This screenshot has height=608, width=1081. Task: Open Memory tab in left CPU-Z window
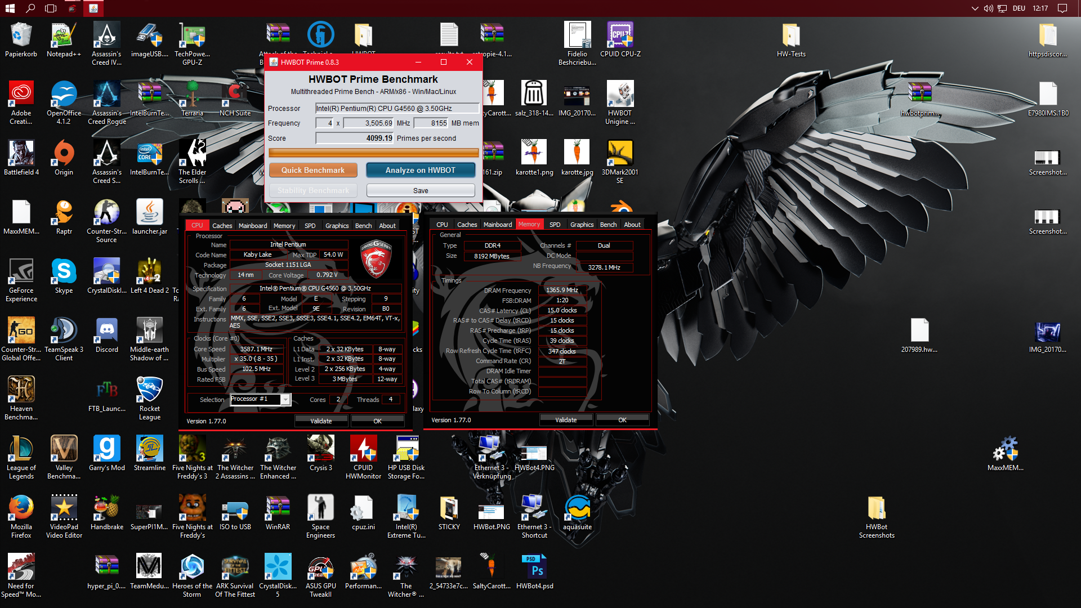click(284, 225)
